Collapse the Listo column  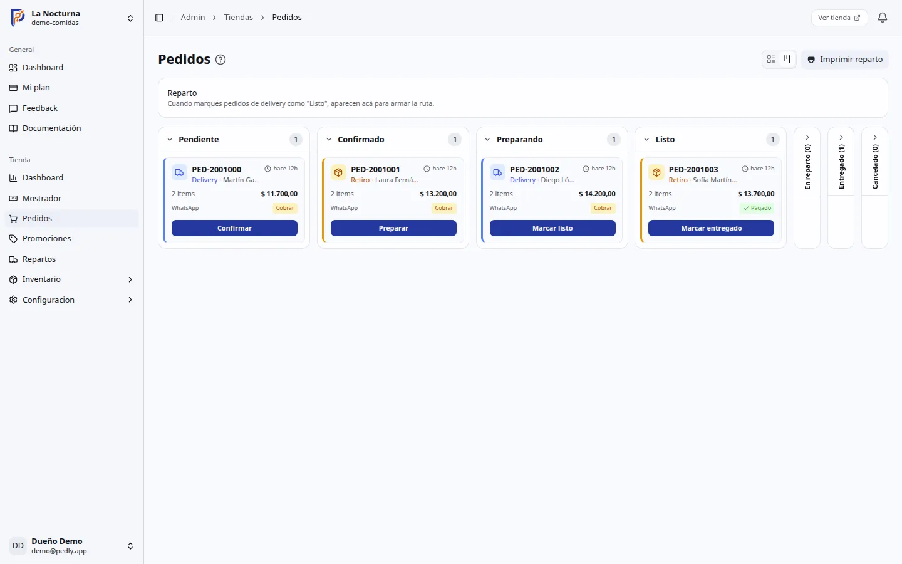click(646, 140)
